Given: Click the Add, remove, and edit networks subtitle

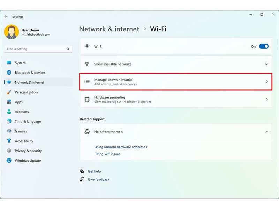Looking at the screenshot, I should [x=115, y=84].
